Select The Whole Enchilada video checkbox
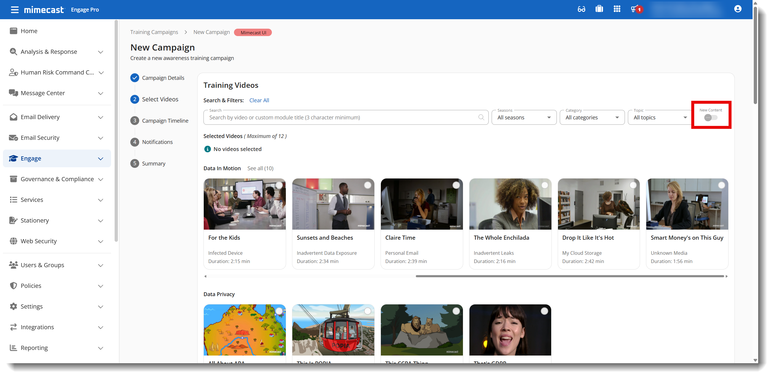This screenshot has width=773, height=378. 544,185
